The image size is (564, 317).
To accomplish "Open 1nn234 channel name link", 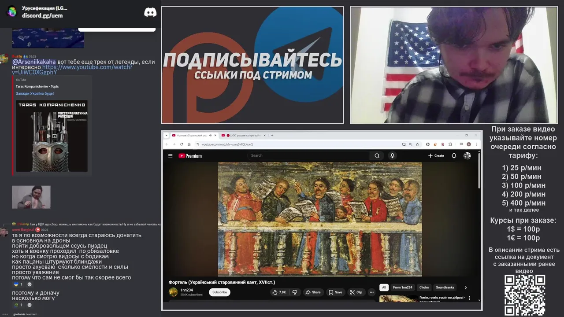I will coord(187,290).
